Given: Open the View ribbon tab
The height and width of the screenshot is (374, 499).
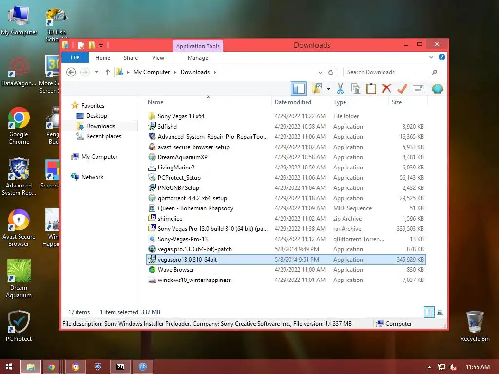Looking at the screenshot, I should (x=158, y=58).
